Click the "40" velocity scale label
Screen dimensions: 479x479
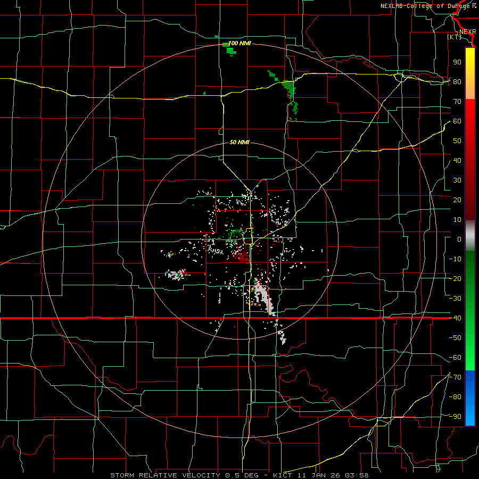point(457,161)
